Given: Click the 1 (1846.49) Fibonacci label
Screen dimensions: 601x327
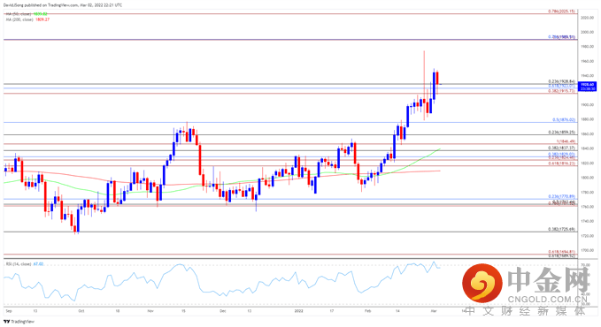Looking at the screenshot, I should pyautogui.click(x=566, y=141).
